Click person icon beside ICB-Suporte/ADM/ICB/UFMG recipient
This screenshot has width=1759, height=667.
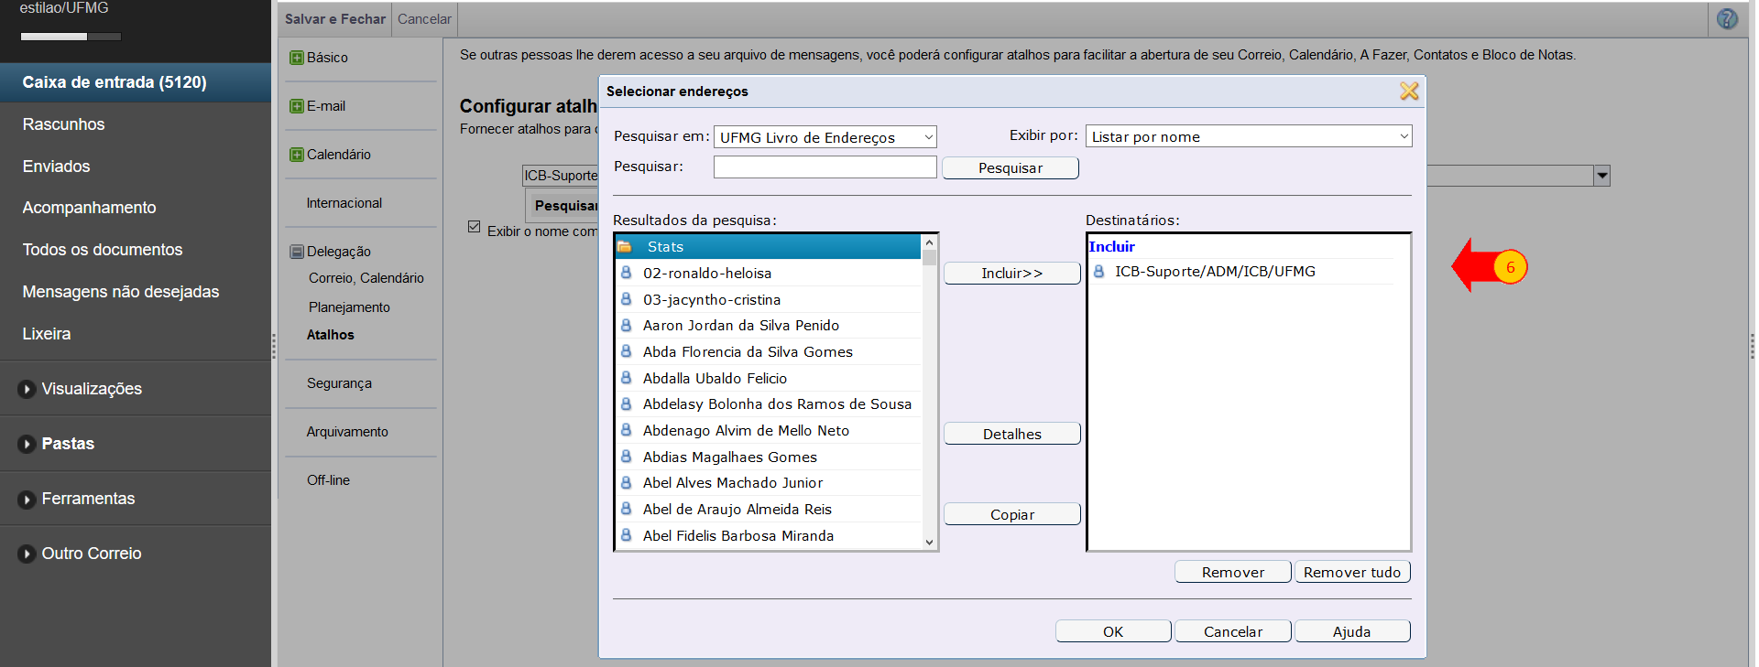pos(1098,272)
